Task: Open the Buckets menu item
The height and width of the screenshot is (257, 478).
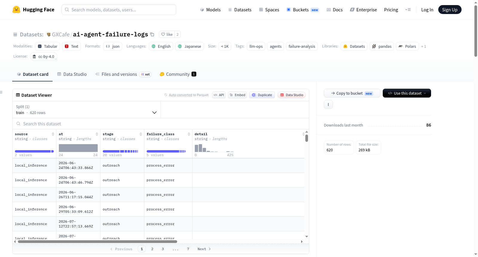Action: [x=303, y=10]
